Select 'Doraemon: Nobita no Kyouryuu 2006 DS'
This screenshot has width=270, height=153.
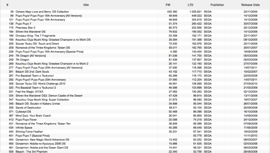pos(40,144)
